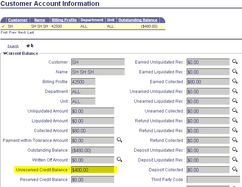Click table cell SH SH SH
Viewport: 242px width, 187px height.
click(39, 26)
